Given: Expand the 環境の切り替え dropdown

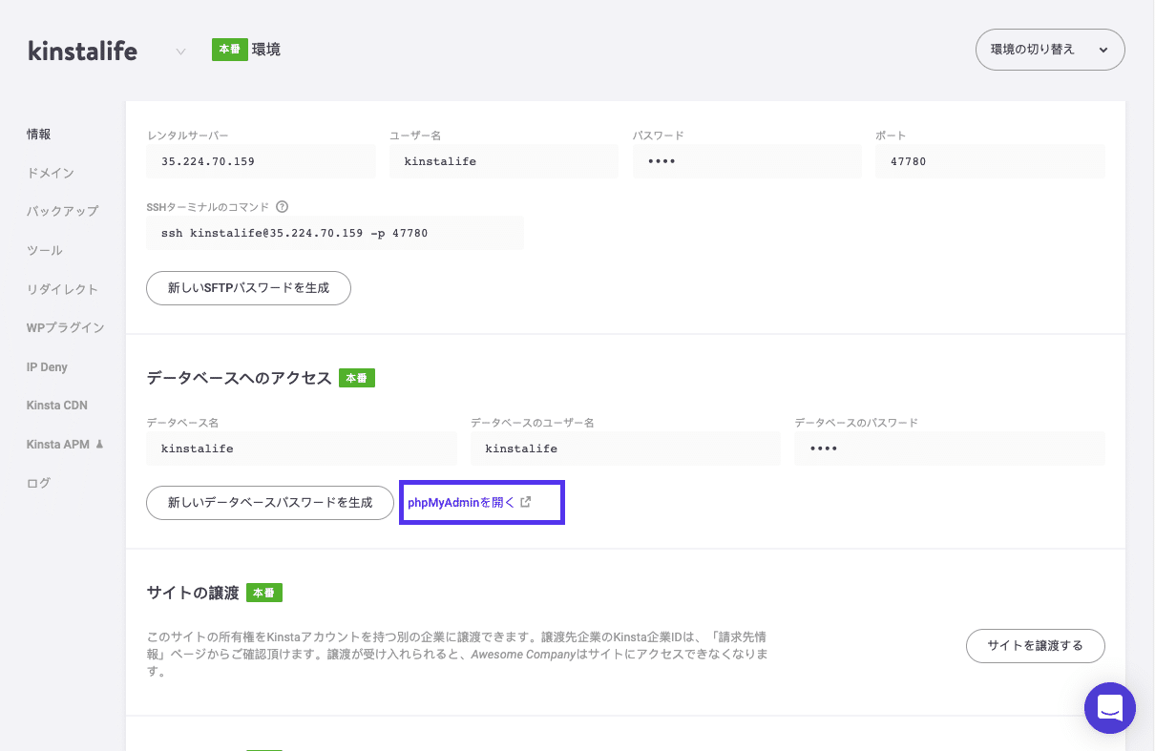Looking at the screenshot, I should click(x=1050, y=49).
